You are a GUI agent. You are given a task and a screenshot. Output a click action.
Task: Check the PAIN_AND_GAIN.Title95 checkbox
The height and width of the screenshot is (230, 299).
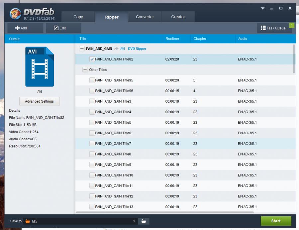(x=92, y=80)
